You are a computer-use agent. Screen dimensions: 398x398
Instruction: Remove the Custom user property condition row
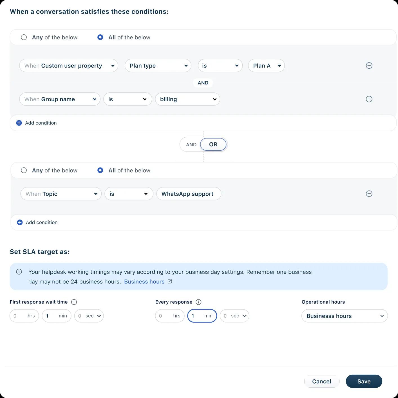pyautogui.click(x=369, y=66)
